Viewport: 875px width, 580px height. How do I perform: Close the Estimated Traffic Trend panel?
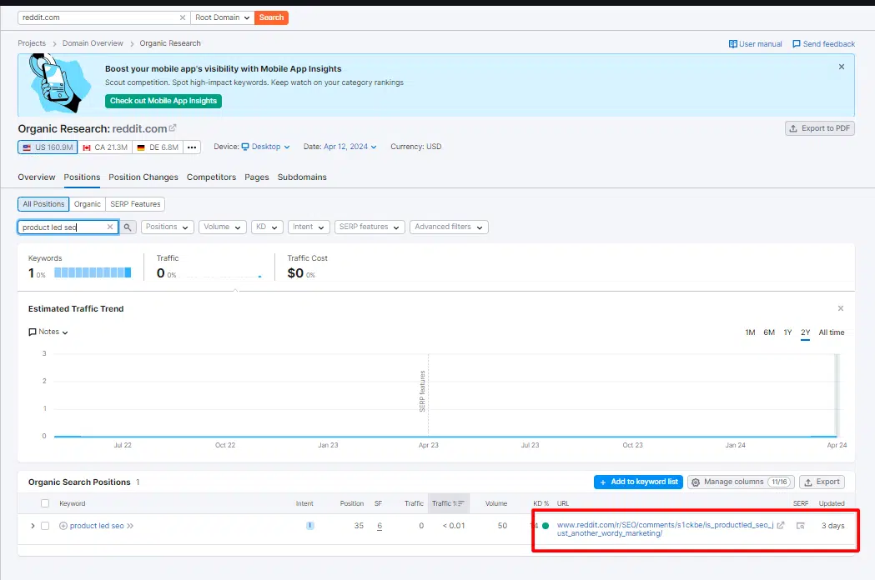(841, 308)
